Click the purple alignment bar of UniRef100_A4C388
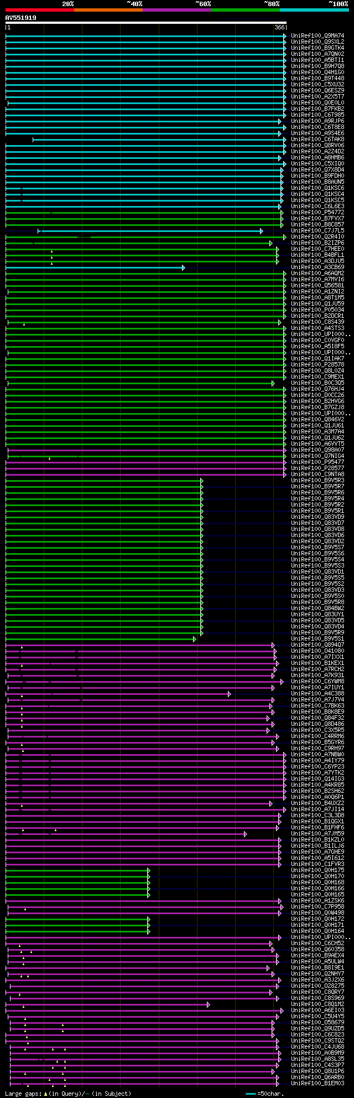 point(118,694)
